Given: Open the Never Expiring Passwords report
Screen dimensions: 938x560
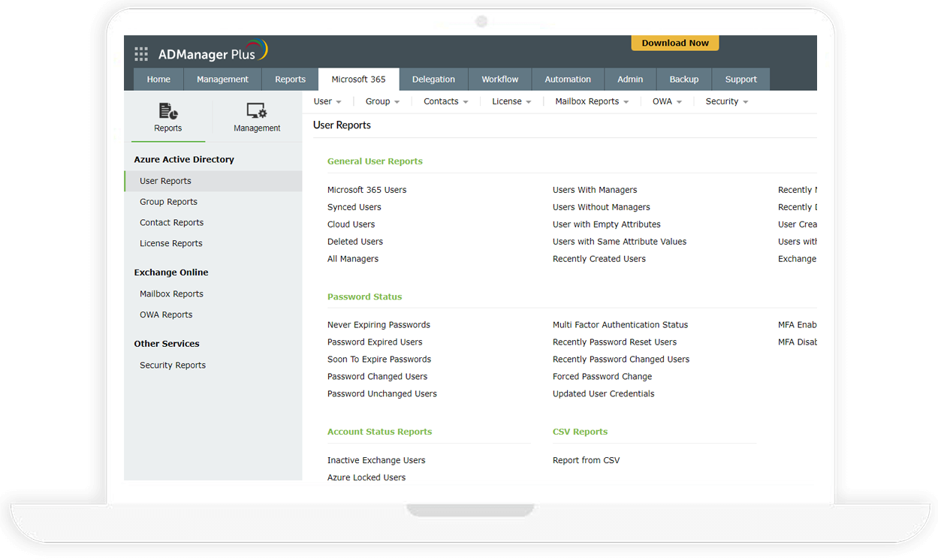Looking at the screenshot, I should point(379,325).
